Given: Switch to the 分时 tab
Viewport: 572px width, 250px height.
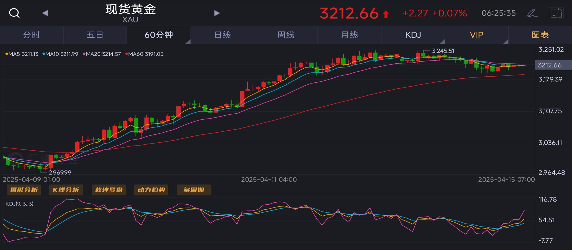Looking at the screenshot, I should pyautogui.click(x=32, y=35).
